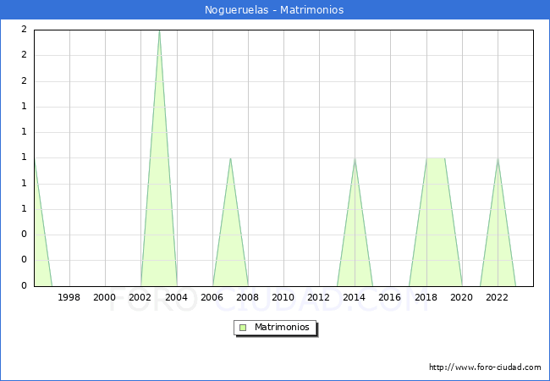Viewport: 550px width, 381px height.
Task: Click the Nogueruelas - Matrimonios chart title
Action: coord(274,10)
